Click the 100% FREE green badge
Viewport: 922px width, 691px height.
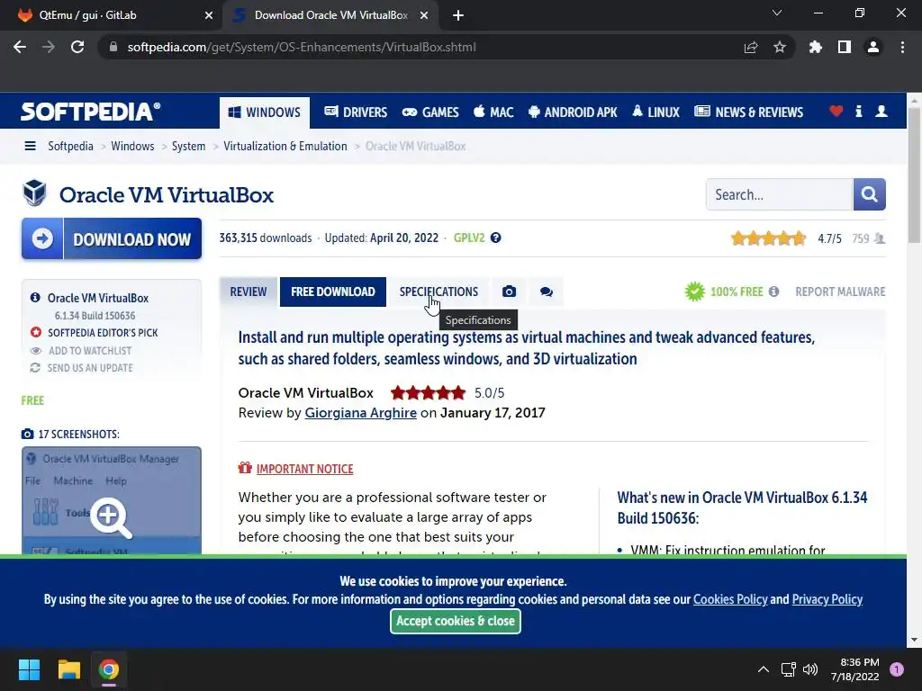725,292
